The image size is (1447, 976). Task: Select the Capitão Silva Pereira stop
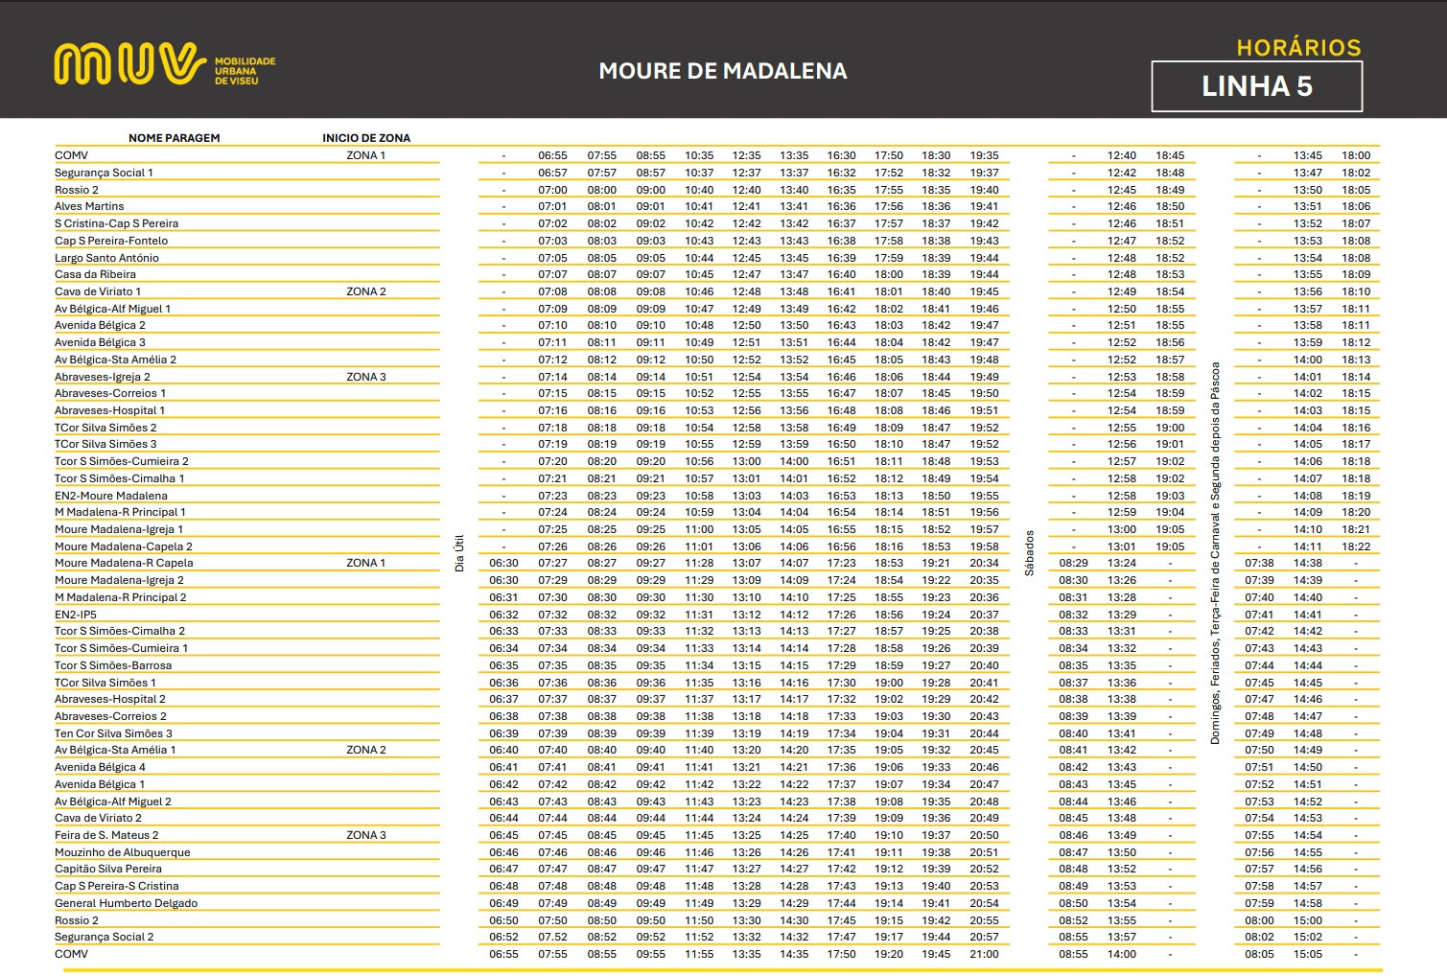pos(107,869)
